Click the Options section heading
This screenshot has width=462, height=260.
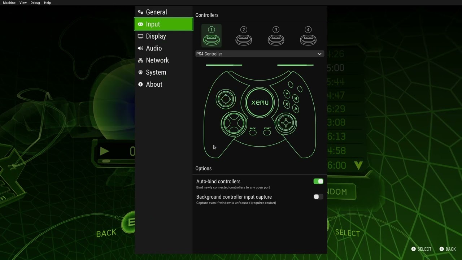pos(204,169)
